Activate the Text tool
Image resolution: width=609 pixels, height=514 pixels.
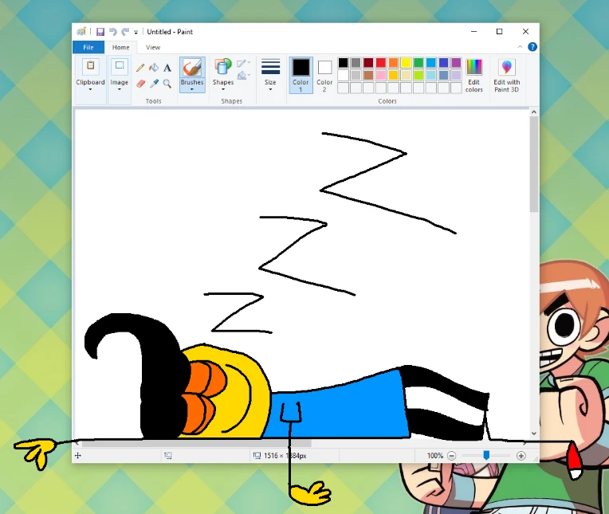(x=167, y=68)
